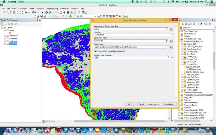Click the Save document icon
Screen dimensions: 216x135
[41, 16]
